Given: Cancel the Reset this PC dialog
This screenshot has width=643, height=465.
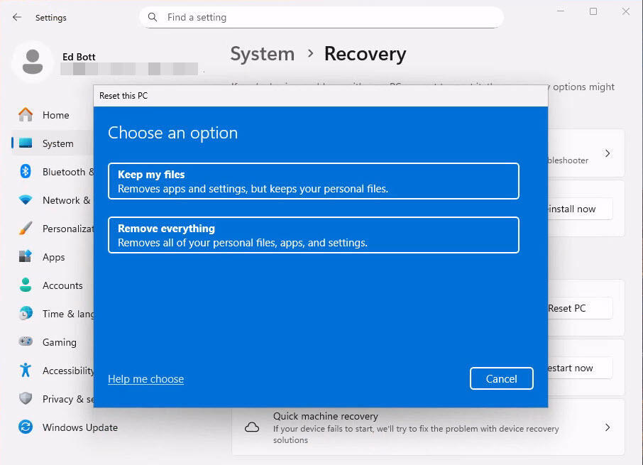Looking at the screenshot, I should pos(501,378).
